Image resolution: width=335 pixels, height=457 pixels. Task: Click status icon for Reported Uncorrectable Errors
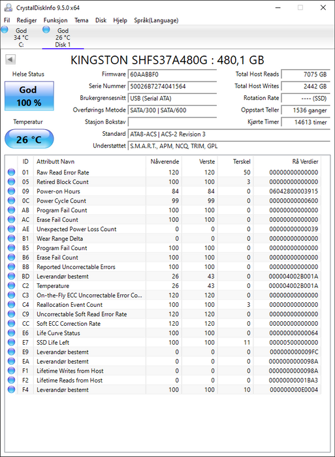click(11, 266)
